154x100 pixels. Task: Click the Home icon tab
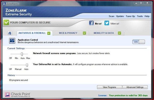[x=10, y=33]
